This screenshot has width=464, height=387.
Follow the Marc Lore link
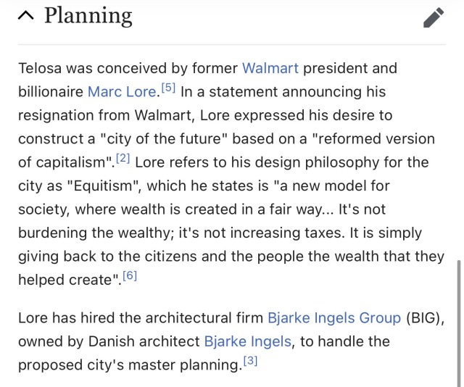123,92
